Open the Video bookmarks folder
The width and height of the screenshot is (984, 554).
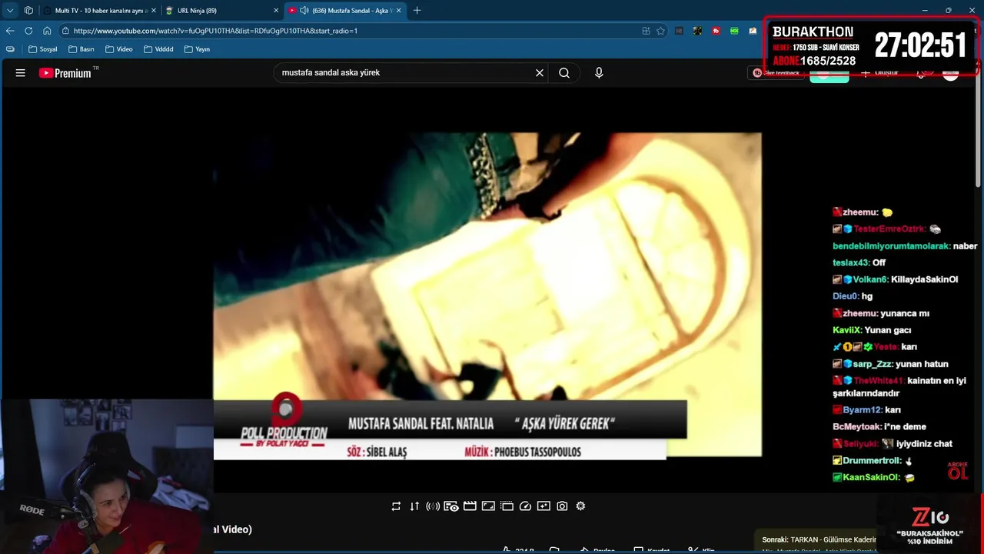pyautogui.click(x=119, y=49)
